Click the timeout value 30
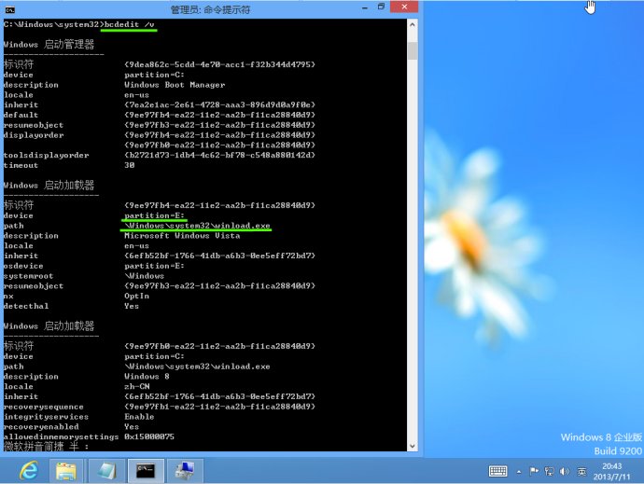644x484 pixels. (x=130, y=165)
